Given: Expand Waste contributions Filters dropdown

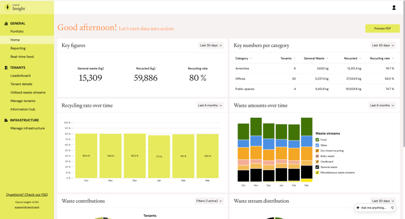Looking at the screenshot, I should (x=209, y=201).
